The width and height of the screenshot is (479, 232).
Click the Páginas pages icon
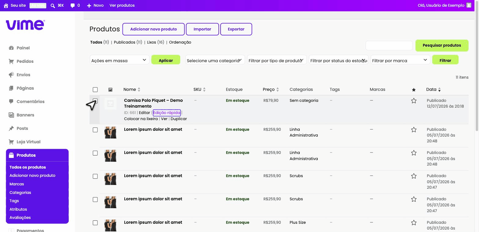tap(11, 88)
